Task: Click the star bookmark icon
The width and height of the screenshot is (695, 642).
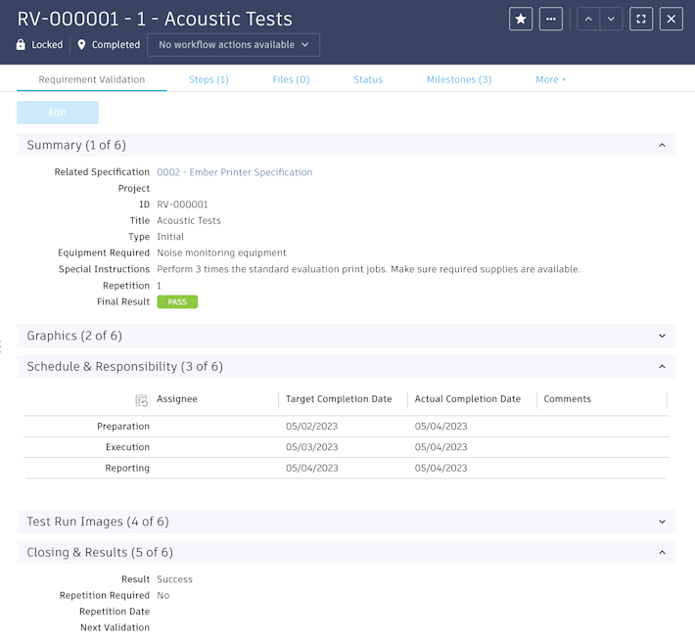Action: click(x=521, y=19)
